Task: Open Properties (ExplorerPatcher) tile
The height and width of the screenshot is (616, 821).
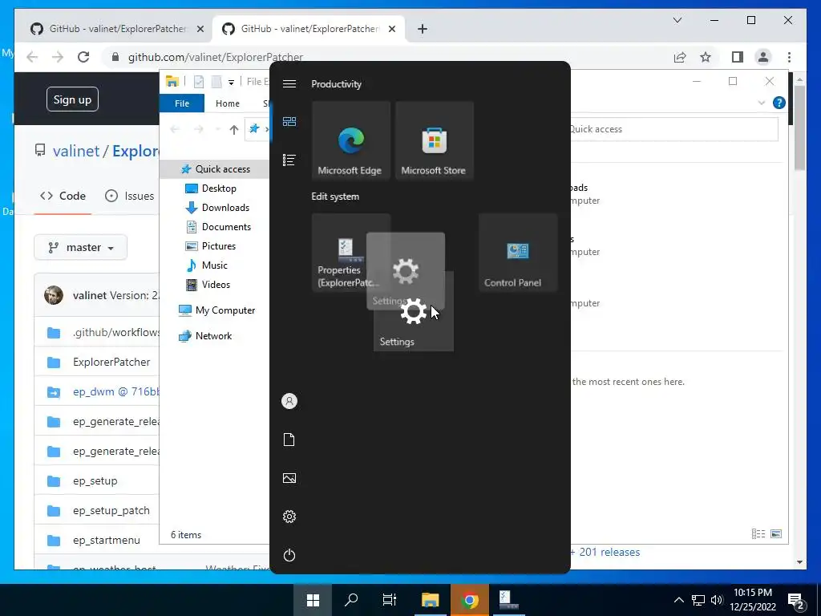Action: tap(339, 253)
